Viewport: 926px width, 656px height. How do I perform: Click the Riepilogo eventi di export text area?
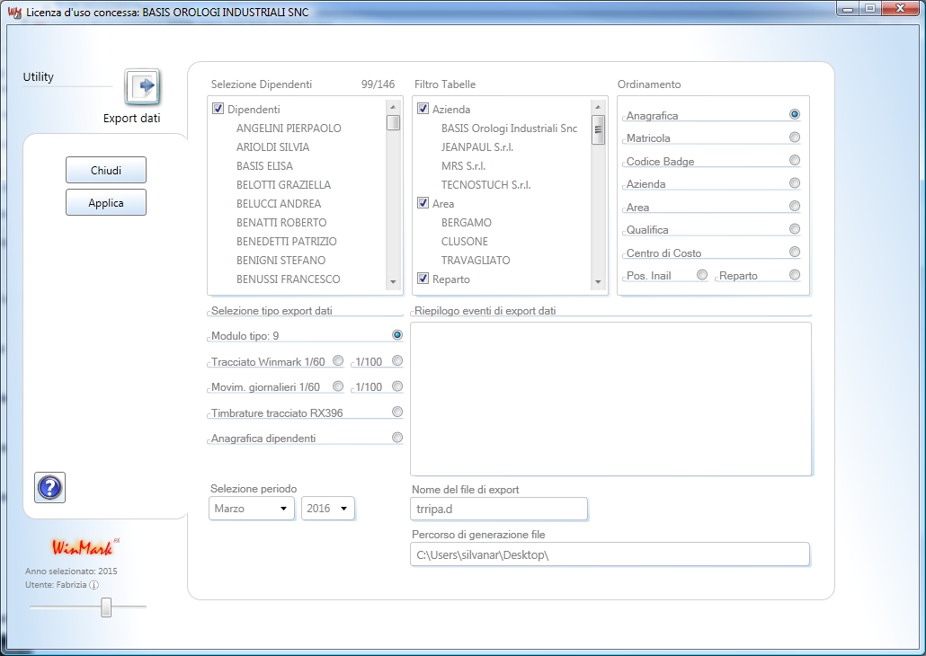click(x=610, y=399)
